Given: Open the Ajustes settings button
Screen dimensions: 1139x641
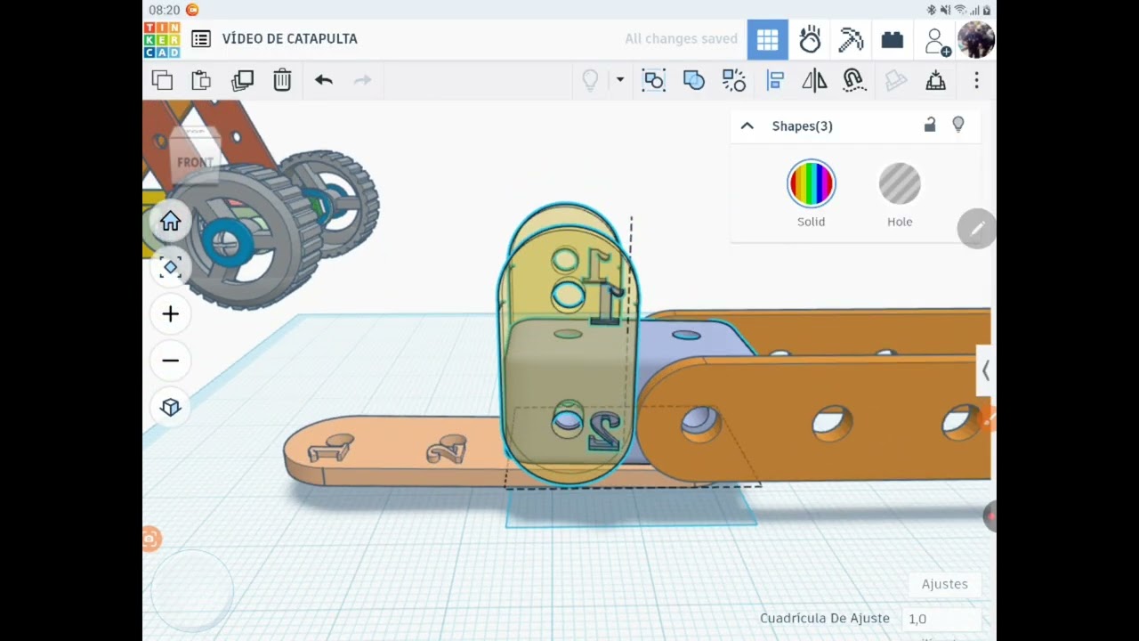Looking at the screenshot, I should [944, 584].
